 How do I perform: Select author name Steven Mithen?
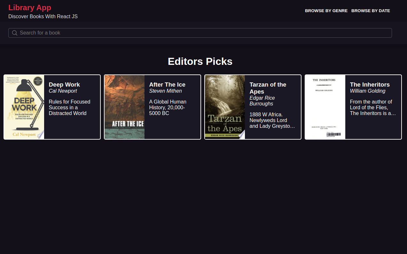[x=165, y=91]
